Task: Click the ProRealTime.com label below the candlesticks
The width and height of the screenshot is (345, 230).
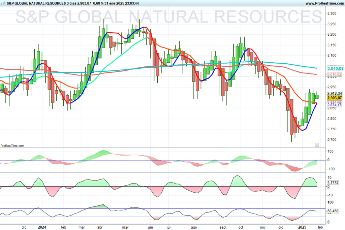Action: click(12, 146)
